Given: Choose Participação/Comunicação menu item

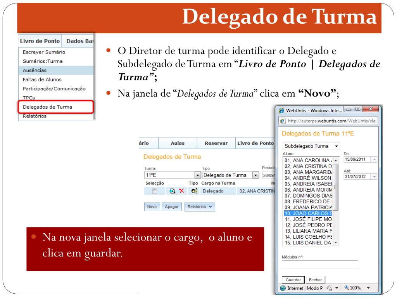Looking at the screenshot, I should coord(56,89).
